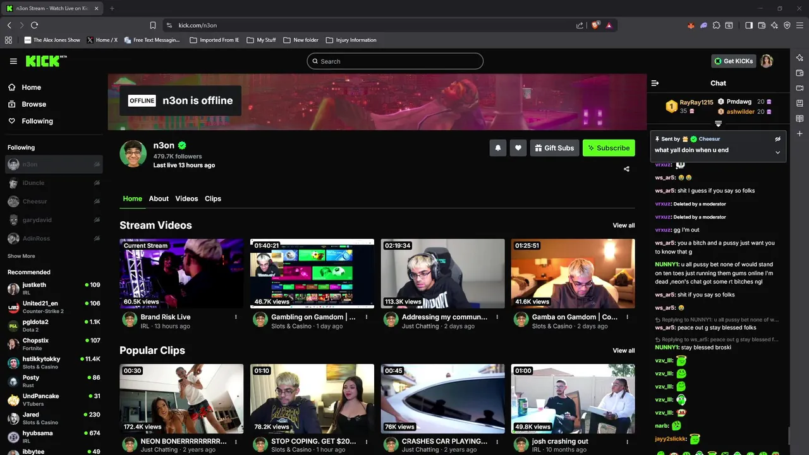Collapse the chat panel with arrow icon
This screenshot has width=809, height=455.
click(x=655, y=83)
